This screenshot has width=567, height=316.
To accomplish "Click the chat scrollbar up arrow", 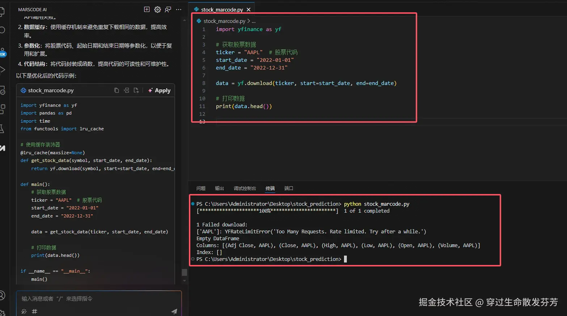I will (x=185, y=20).
